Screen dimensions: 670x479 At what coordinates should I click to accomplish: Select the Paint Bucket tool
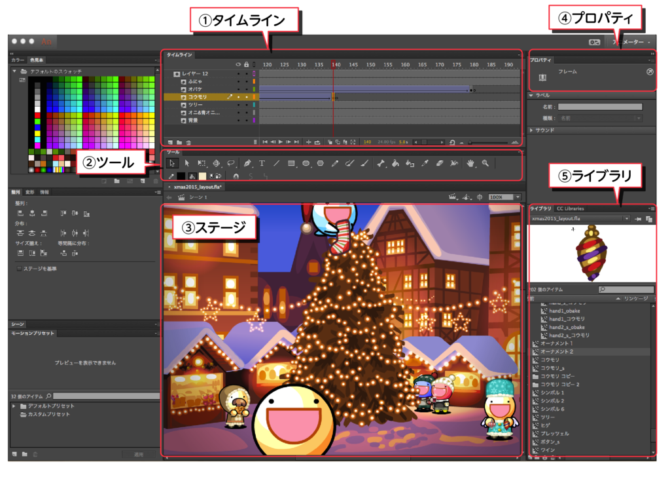(x=396, y=163)
